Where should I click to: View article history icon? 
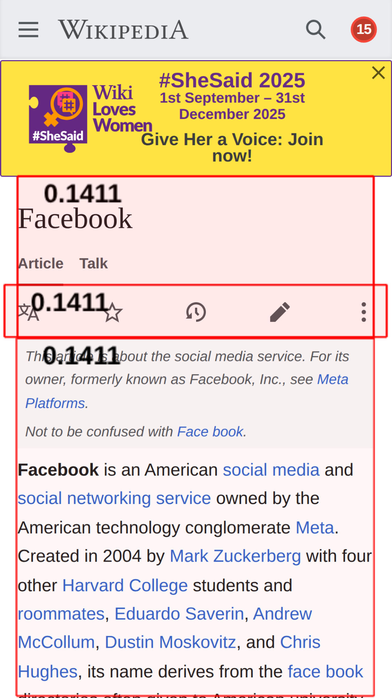(196, 312)
